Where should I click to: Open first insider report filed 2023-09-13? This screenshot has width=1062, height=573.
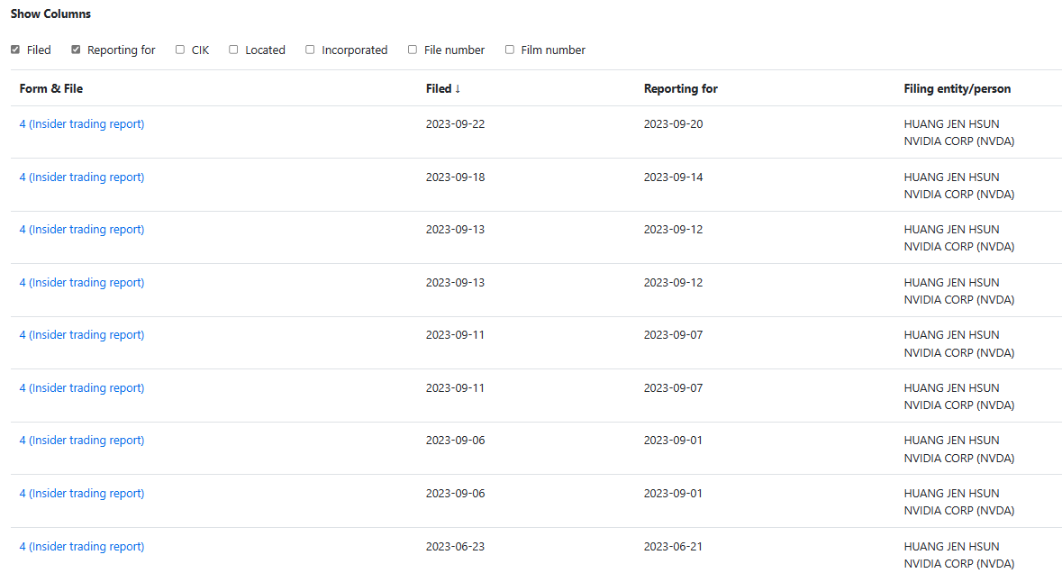coord(82,230)
